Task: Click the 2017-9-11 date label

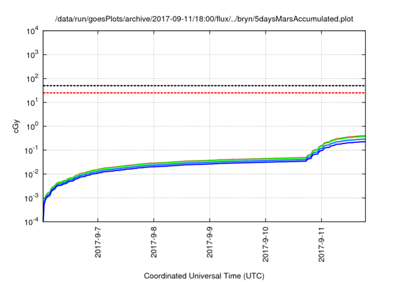Action: (x=322, y=244)
